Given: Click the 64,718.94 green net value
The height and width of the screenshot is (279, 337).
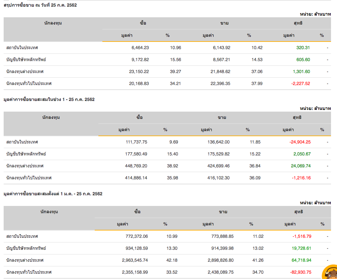Looking at the screenshot, I should pyautogui.click(x=301, y=260).
